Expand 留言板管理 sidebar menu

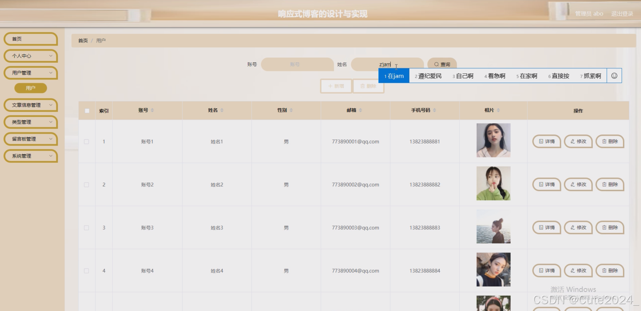point(31,139)
